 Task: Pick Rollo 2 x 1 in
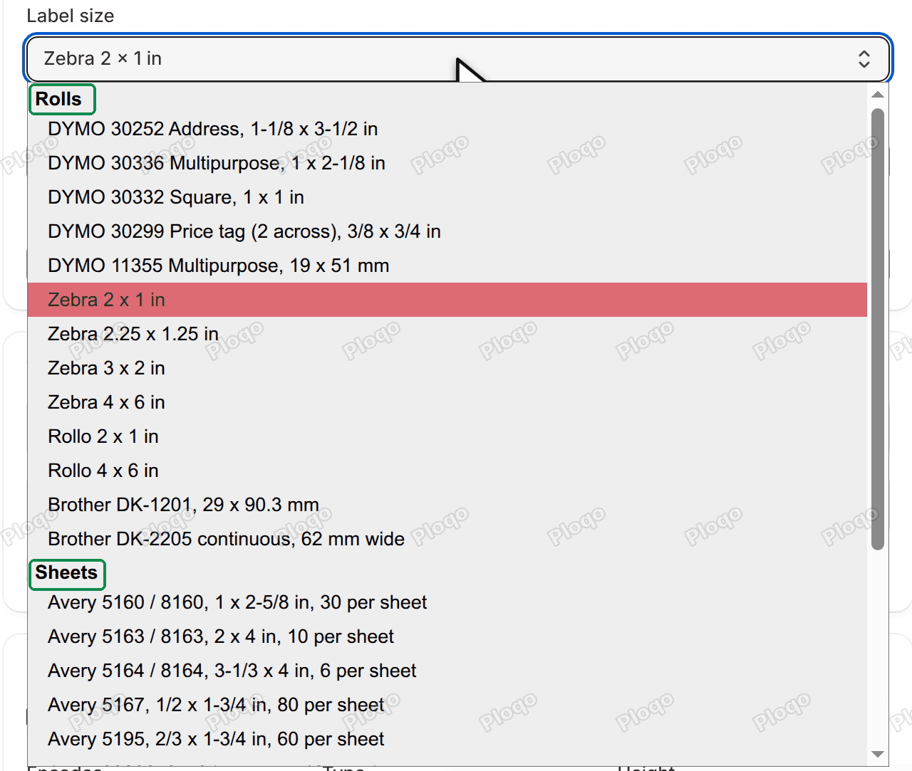447,436
